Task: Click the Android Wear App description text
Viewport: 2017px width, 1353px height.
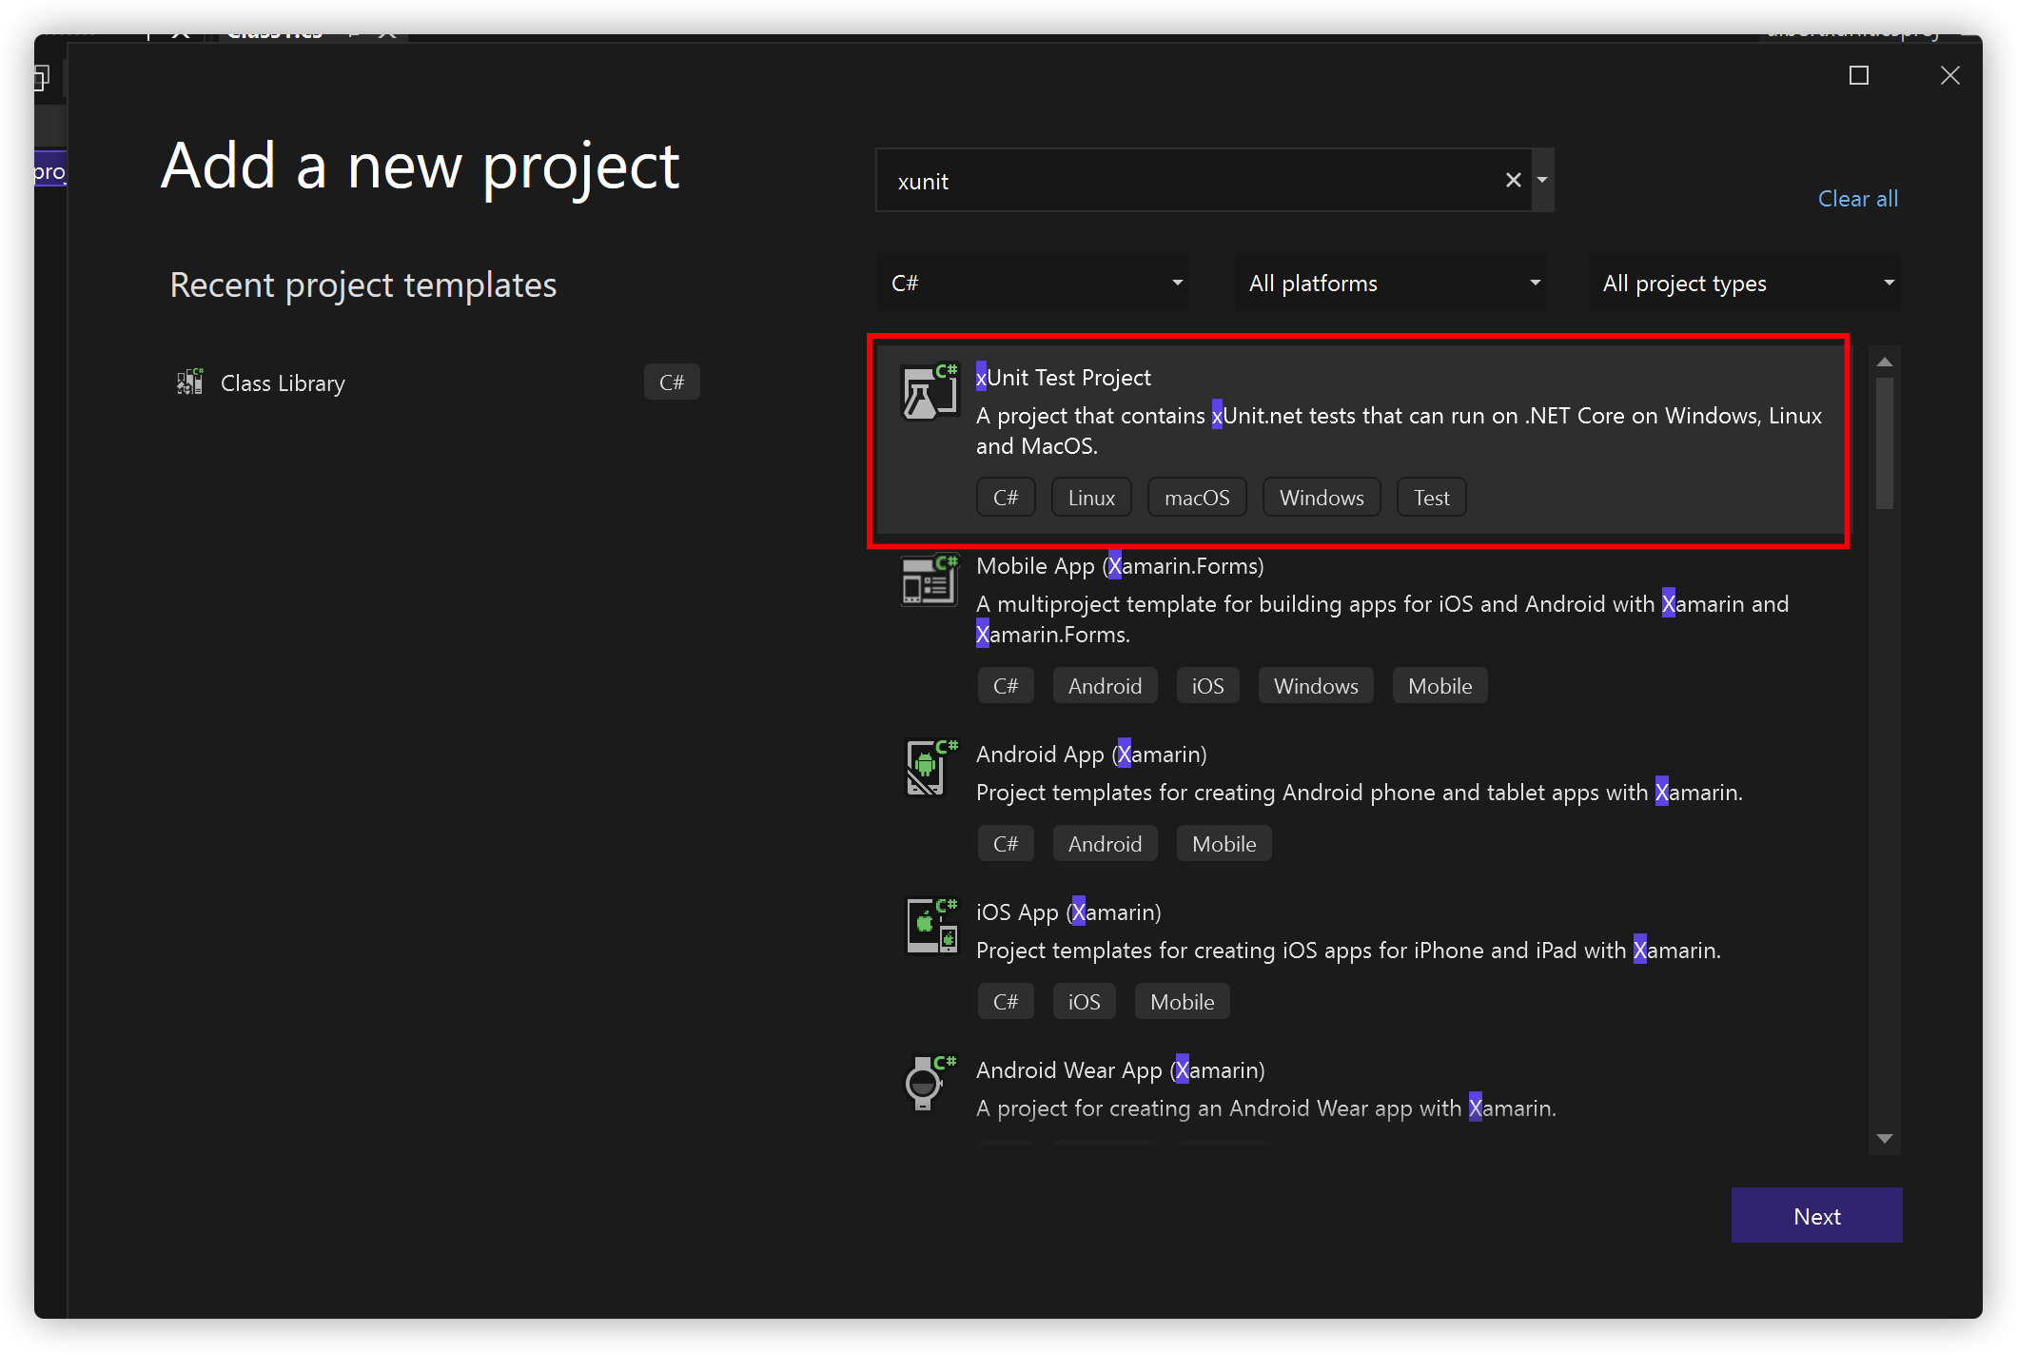Action: click(1266, 1108)
